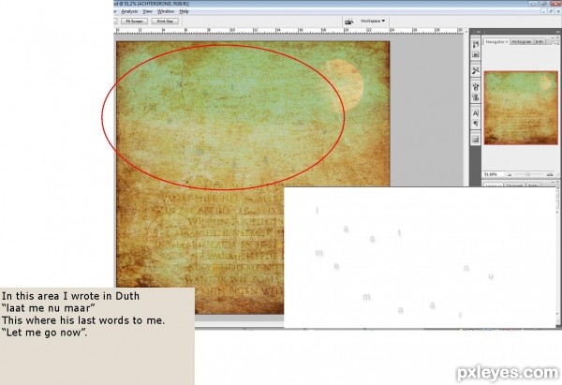The image size is (562, 385).
Task: Open the Window menu
Action: pyautogui.click(x=166, y=11)
